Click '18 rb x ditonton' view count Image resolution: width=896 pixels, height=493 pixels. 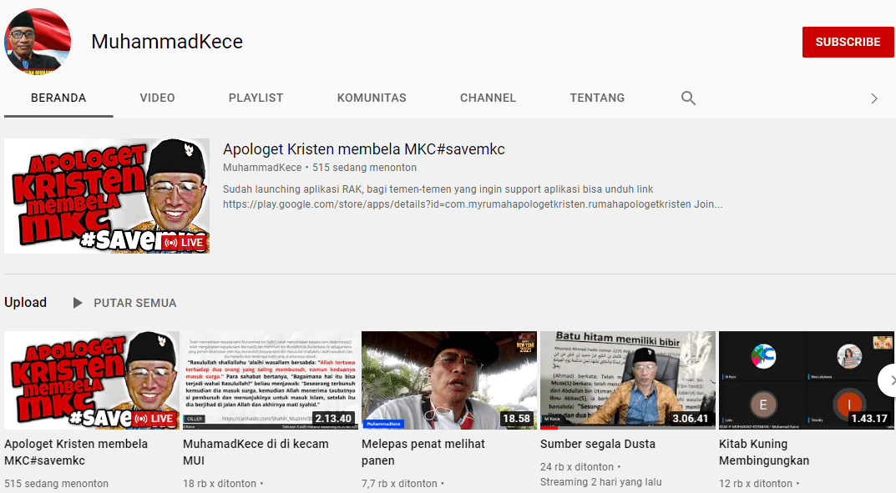tap(220, 483)
